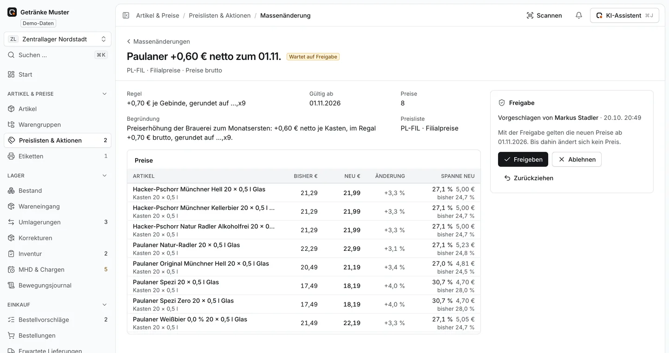Click Zurückziehen to withdraw proposal

[x=529, y=178]
